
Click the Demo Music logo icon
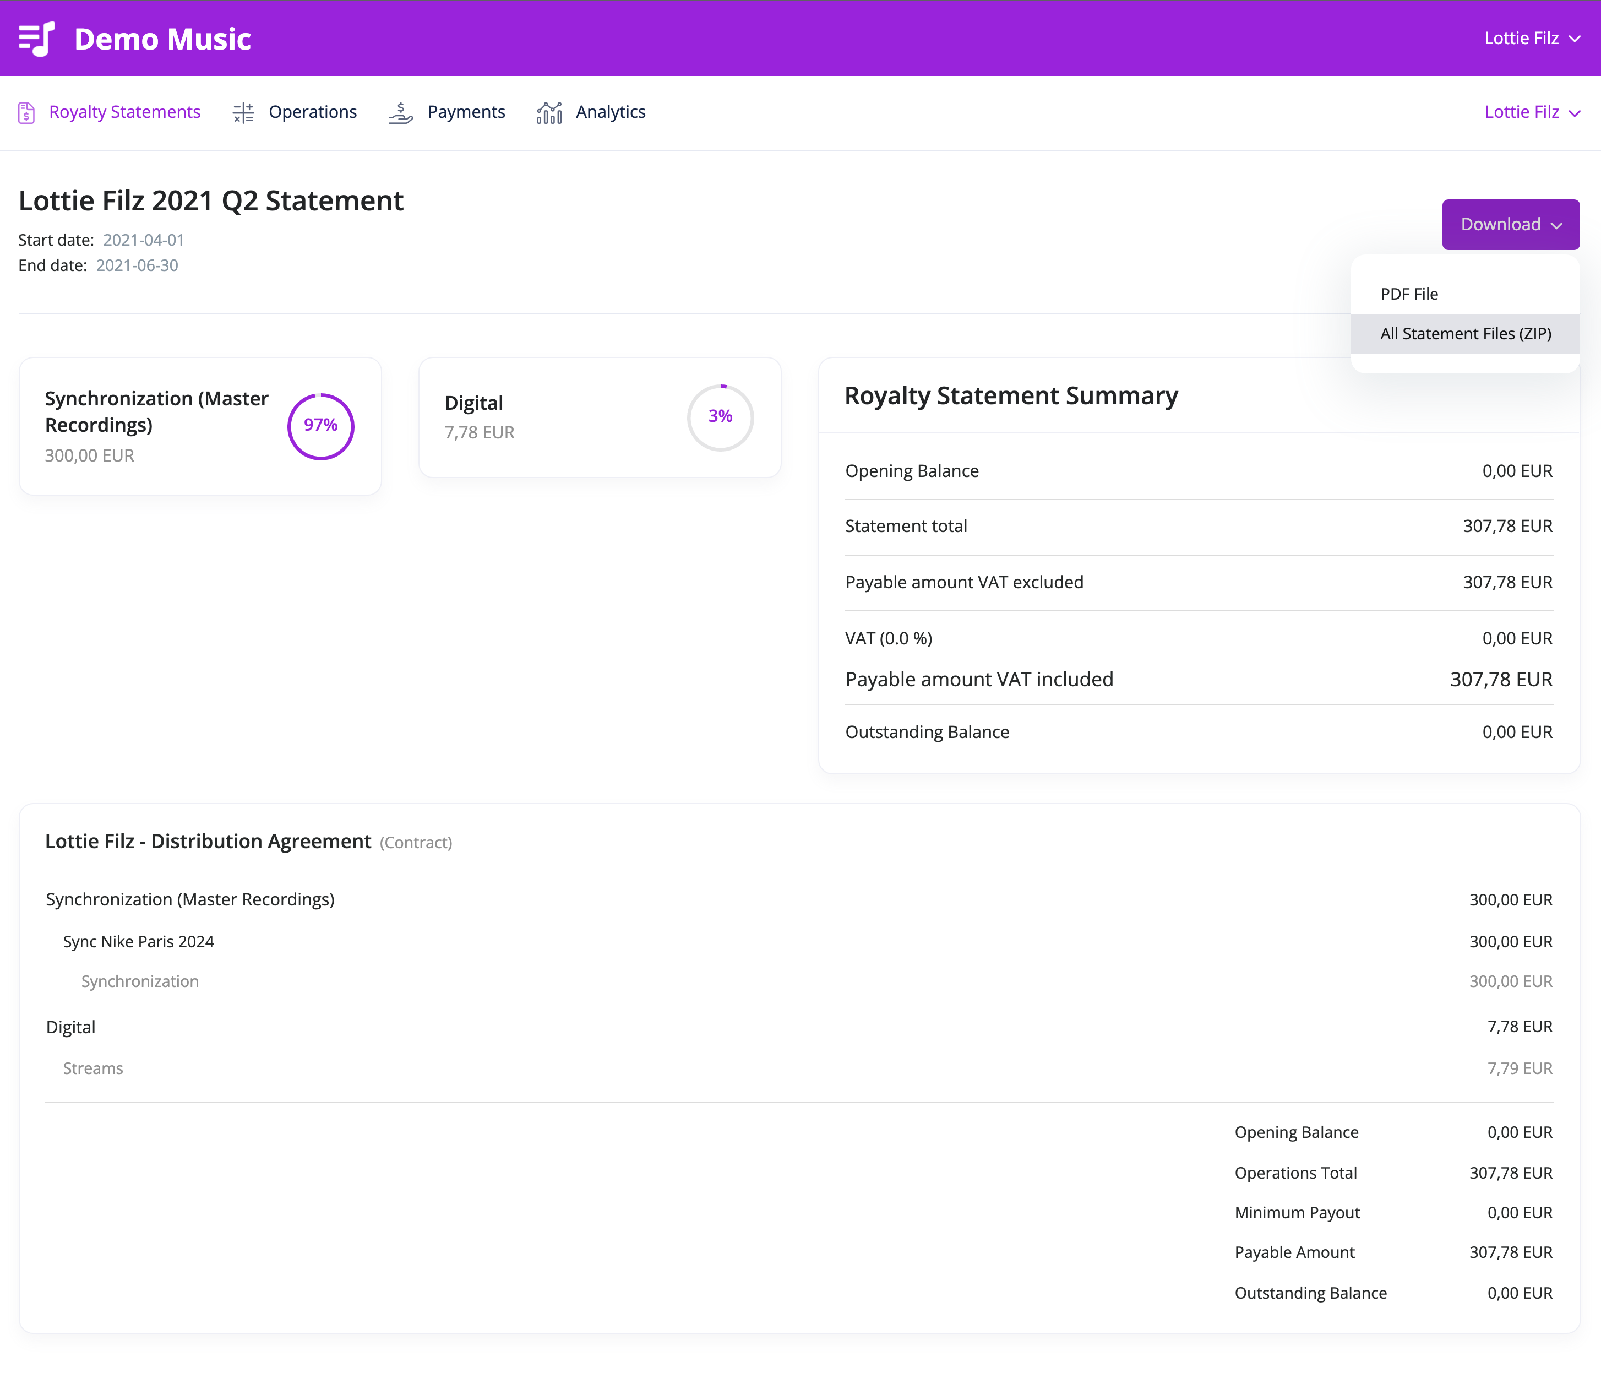pyautogui.click(x=36, y=39)
